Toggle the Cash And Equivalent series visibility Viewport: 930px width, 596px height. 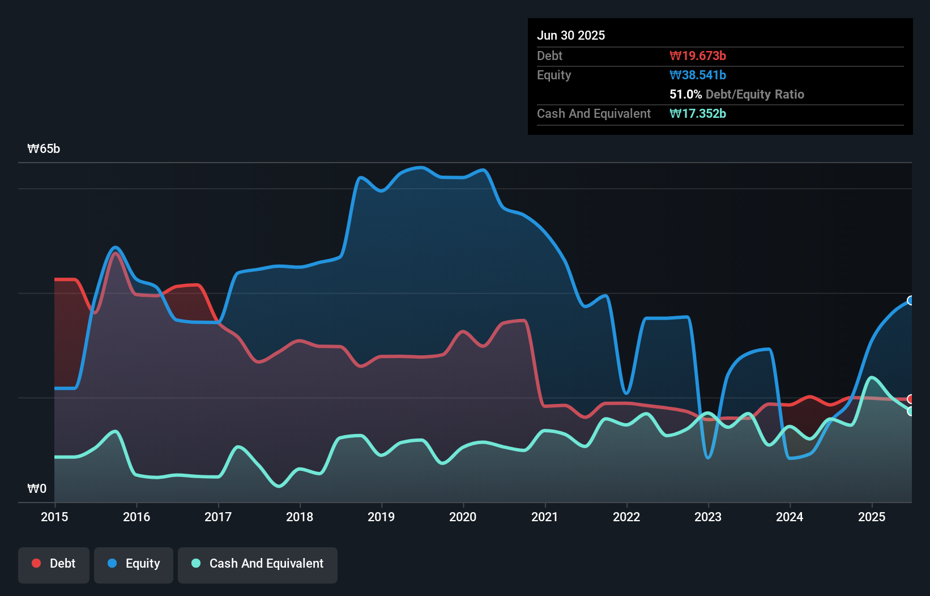coord(258,564)
